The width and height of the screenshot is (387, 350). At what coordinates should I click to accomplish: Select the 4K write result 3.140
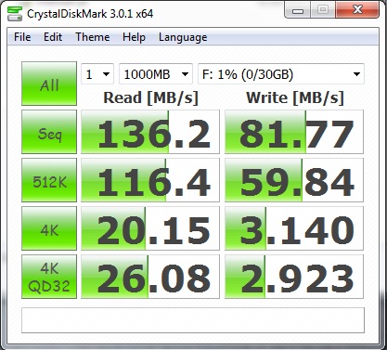[294, 228]
